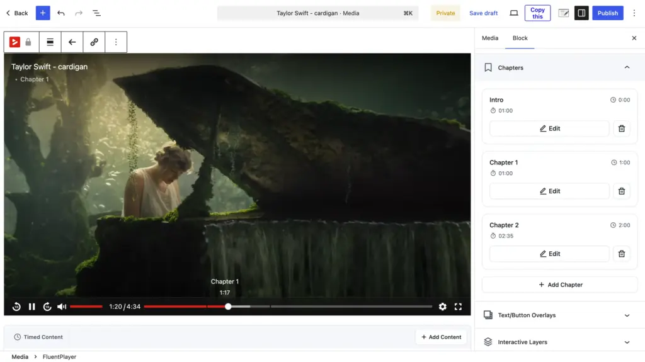Change visibility from the Private button
The height and width of the screenshot is (362, 645).
point(445,13)
